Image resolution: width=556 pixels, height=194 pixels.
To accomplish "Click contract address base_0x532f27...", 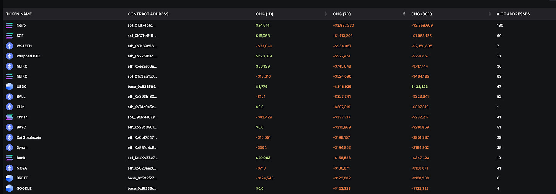I will point(142,178).
